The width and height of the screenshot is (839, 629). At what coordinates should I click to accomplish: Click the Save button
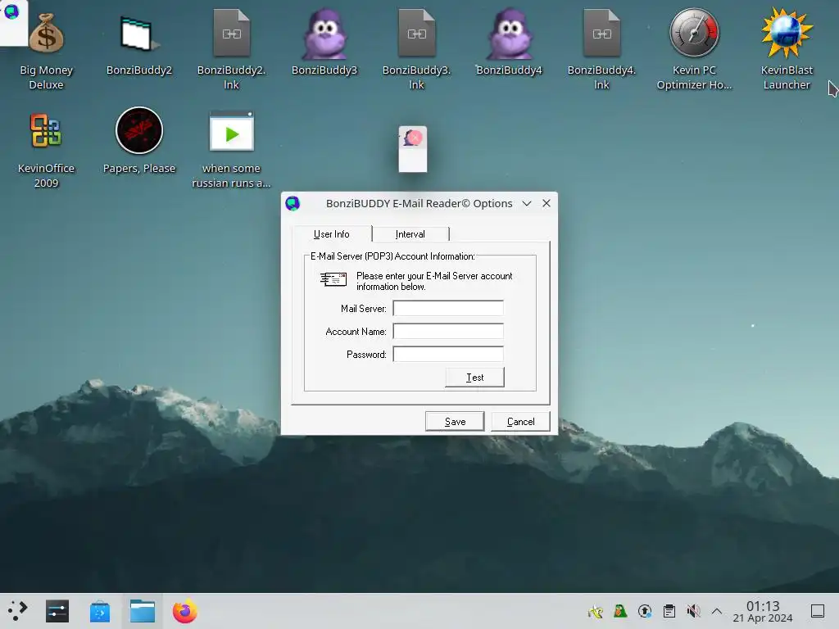coord(455,422)
